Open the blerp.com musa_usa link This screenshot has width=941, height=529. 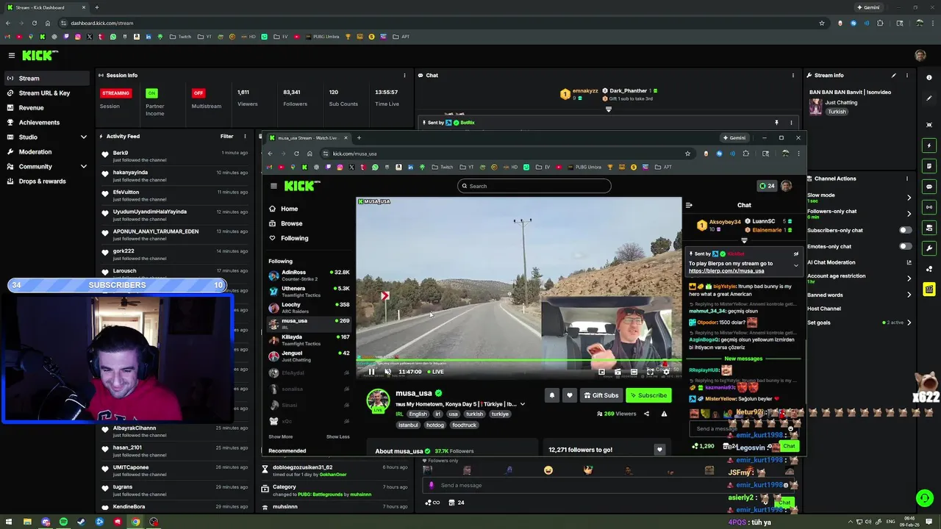click(x=726, y=270)
